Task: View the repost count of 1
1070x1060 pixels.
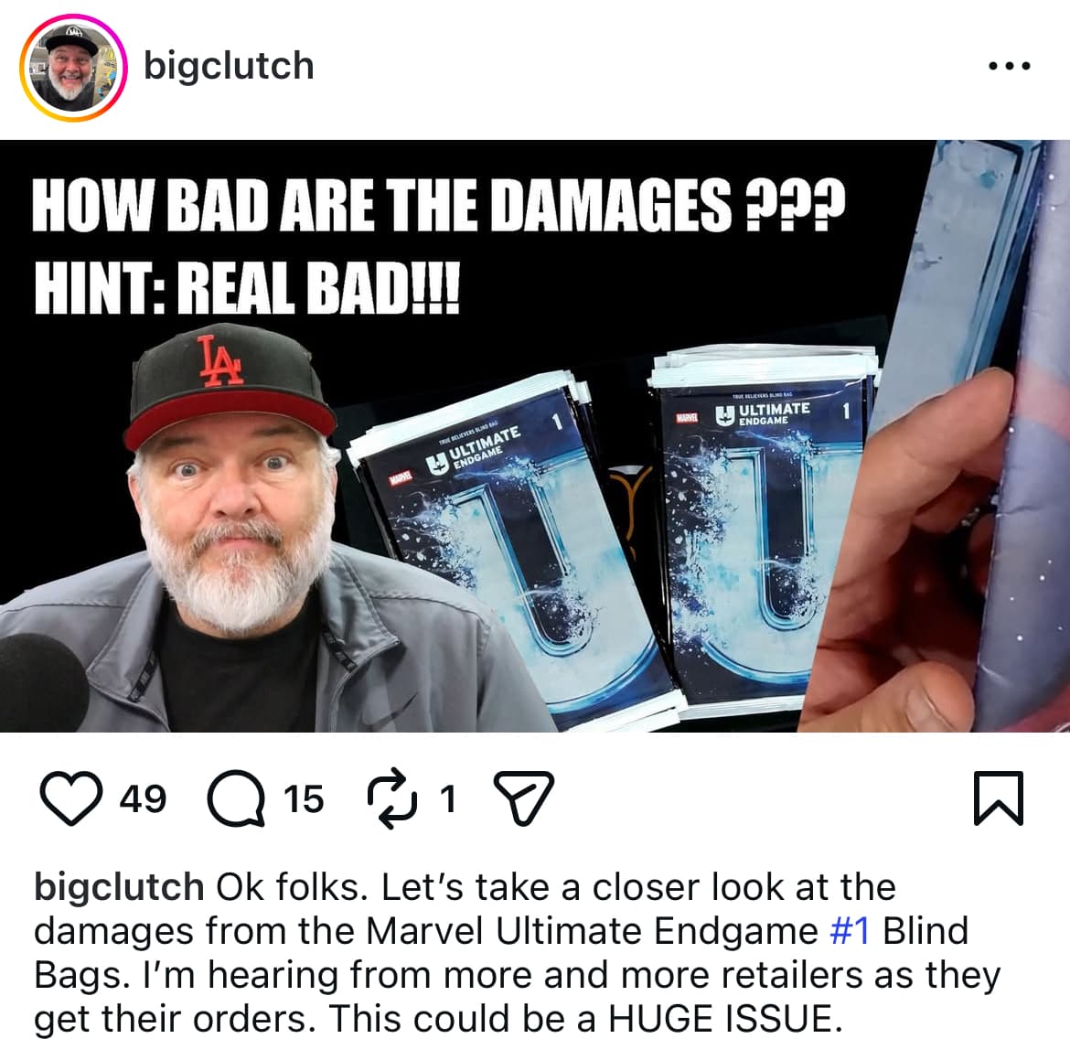Action: tap(447, 798)
